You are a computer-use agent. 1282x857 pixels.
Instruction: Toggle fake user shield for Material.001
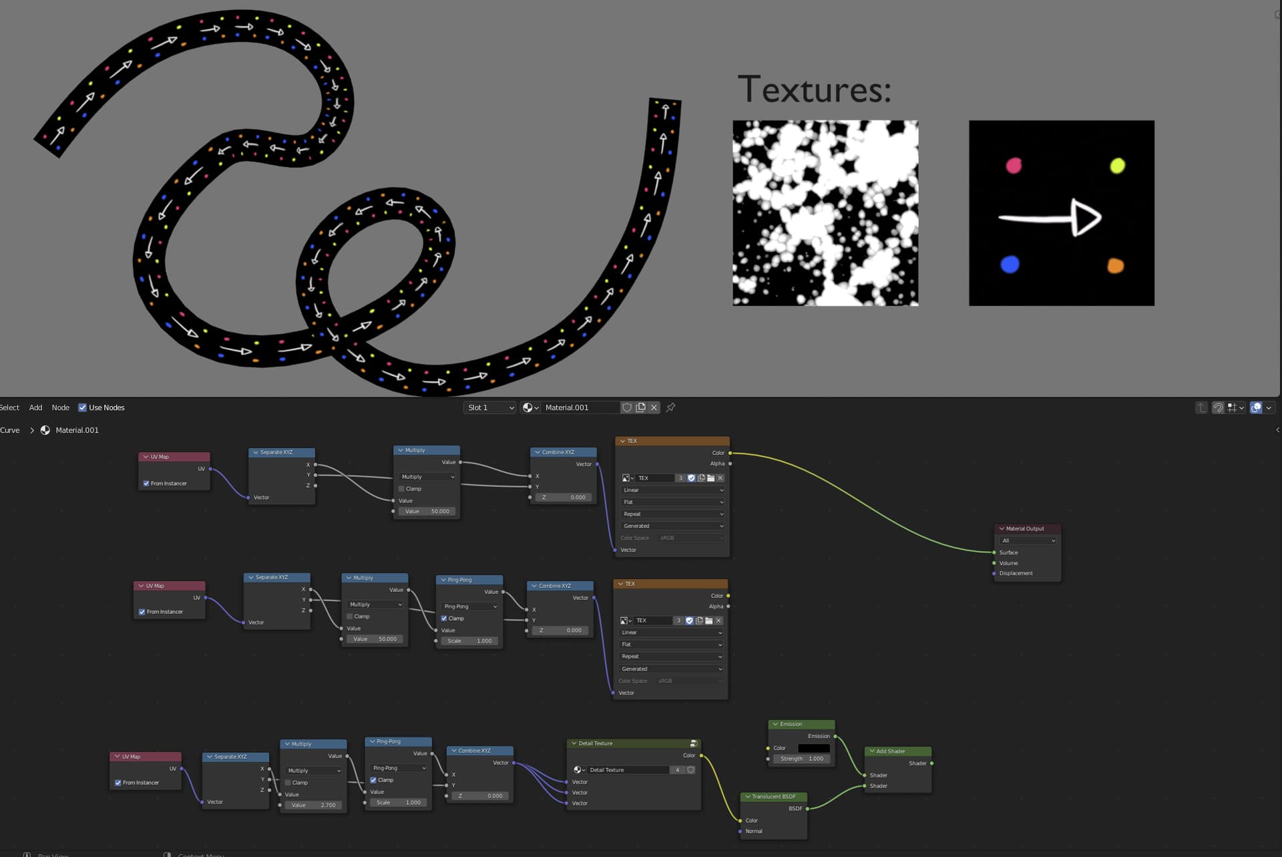click(626, 407)
